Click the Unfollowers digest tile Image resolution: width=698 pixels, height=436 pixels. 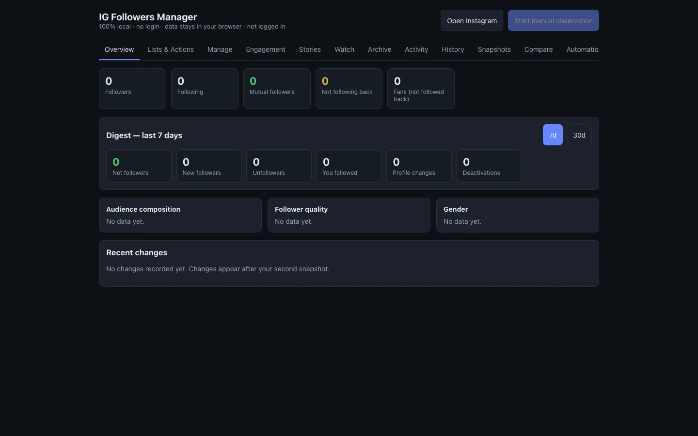(x=279, y=166)
